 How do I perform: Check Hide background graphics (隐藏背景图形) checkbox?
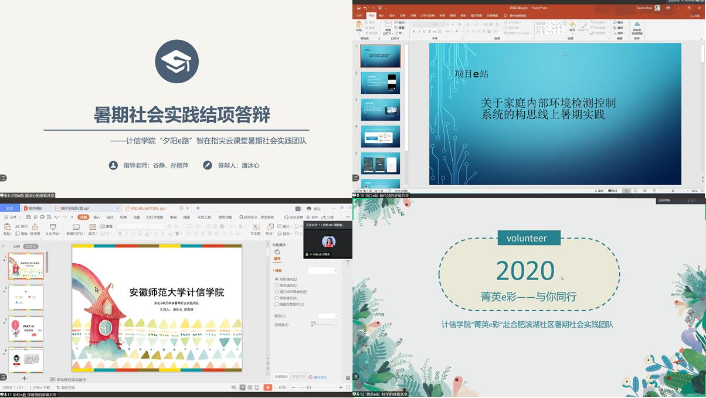click(x=277, y=304)
